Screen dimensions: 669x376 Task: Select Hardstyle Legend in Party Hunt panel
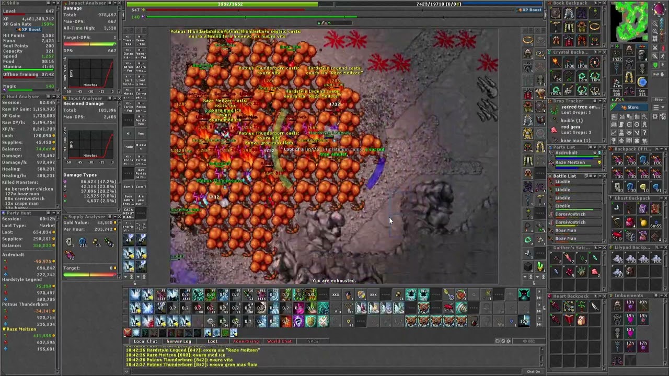tap(22, 279)
